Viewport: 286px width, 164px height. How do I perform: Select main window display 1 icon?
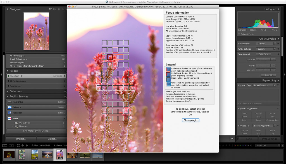pyautogui.click(x=5, y=145)
